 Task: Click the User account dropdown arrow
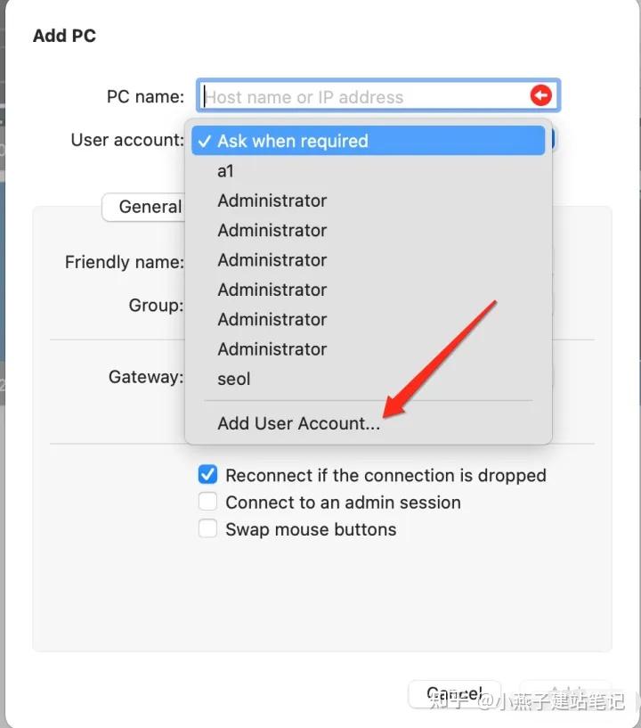click(550, 140)
